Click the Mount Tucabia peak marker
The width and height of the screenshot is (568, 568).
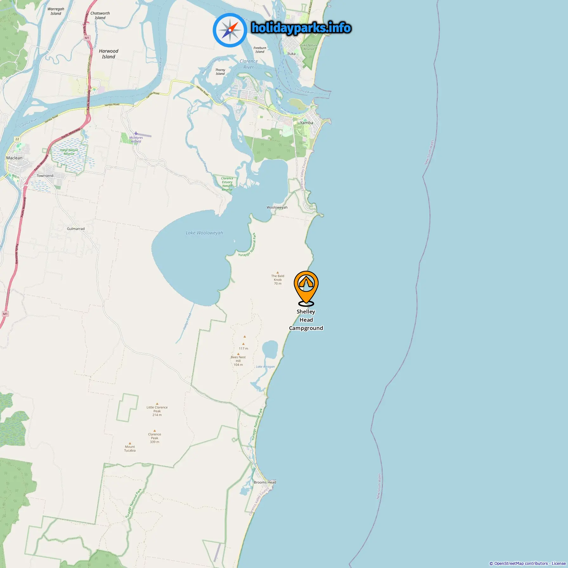pyautogui.click(x=130, y=443)
